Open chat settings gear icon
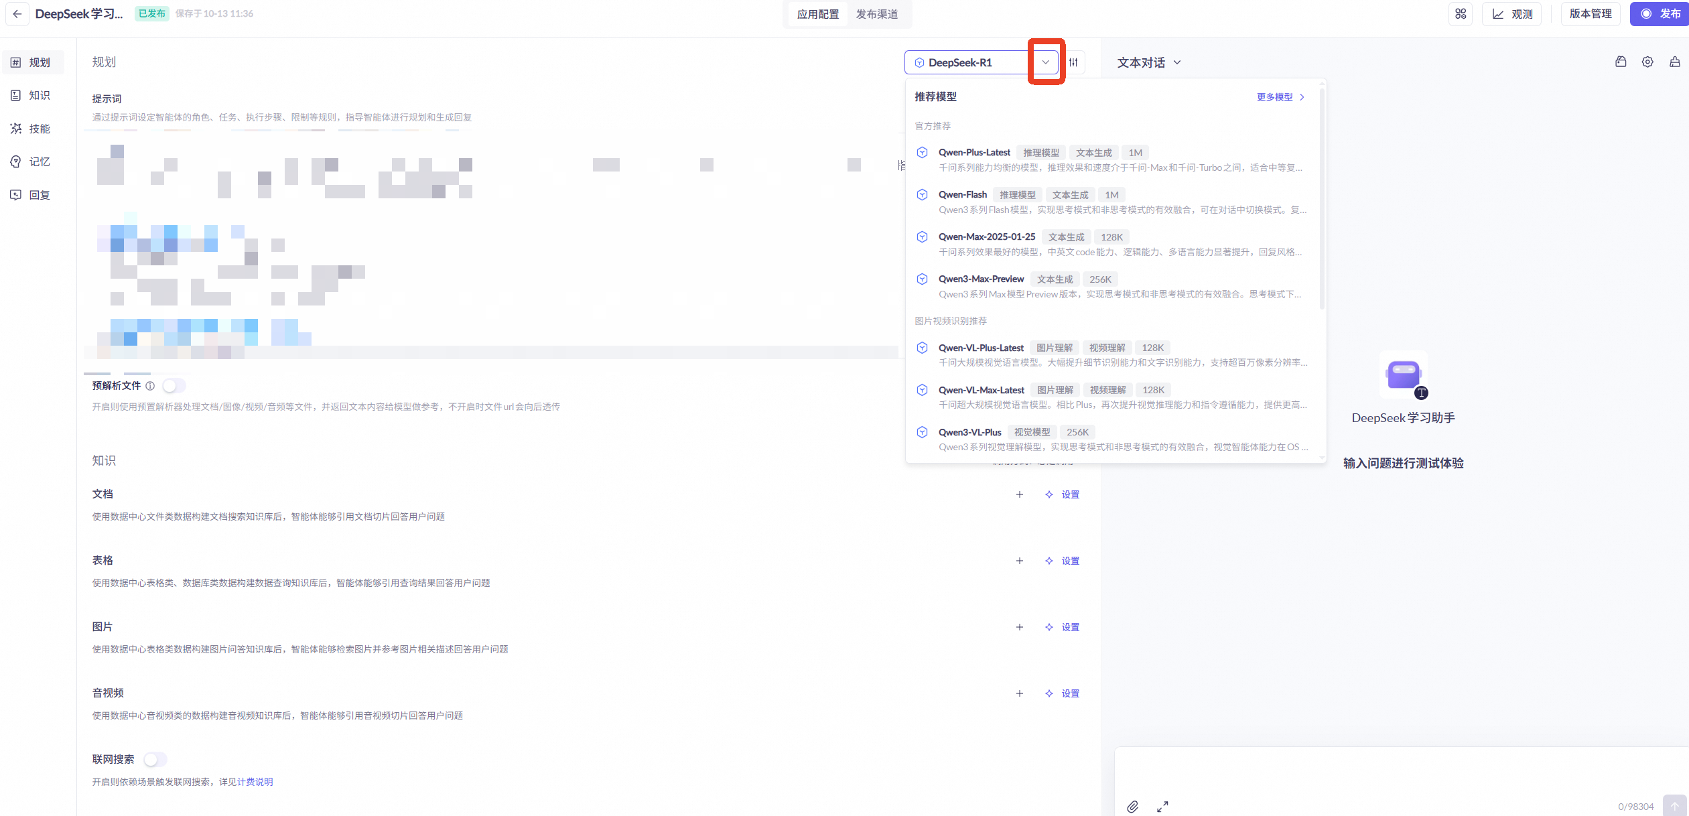 (1647, 62)
